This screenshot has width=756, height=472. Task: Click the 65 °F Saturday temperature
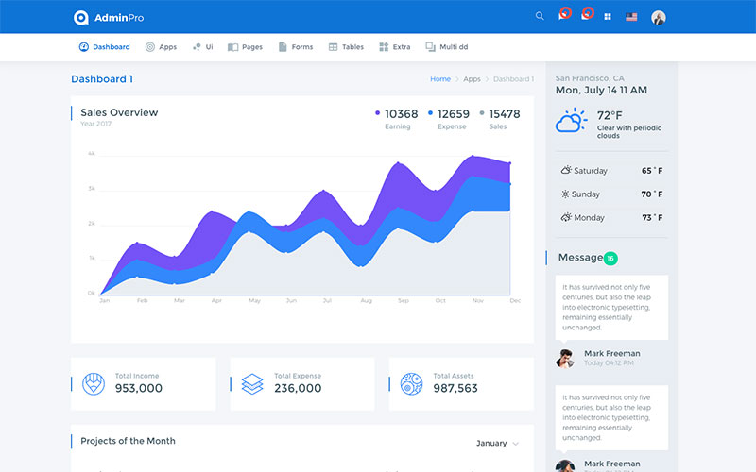click(x=652, y=171)
